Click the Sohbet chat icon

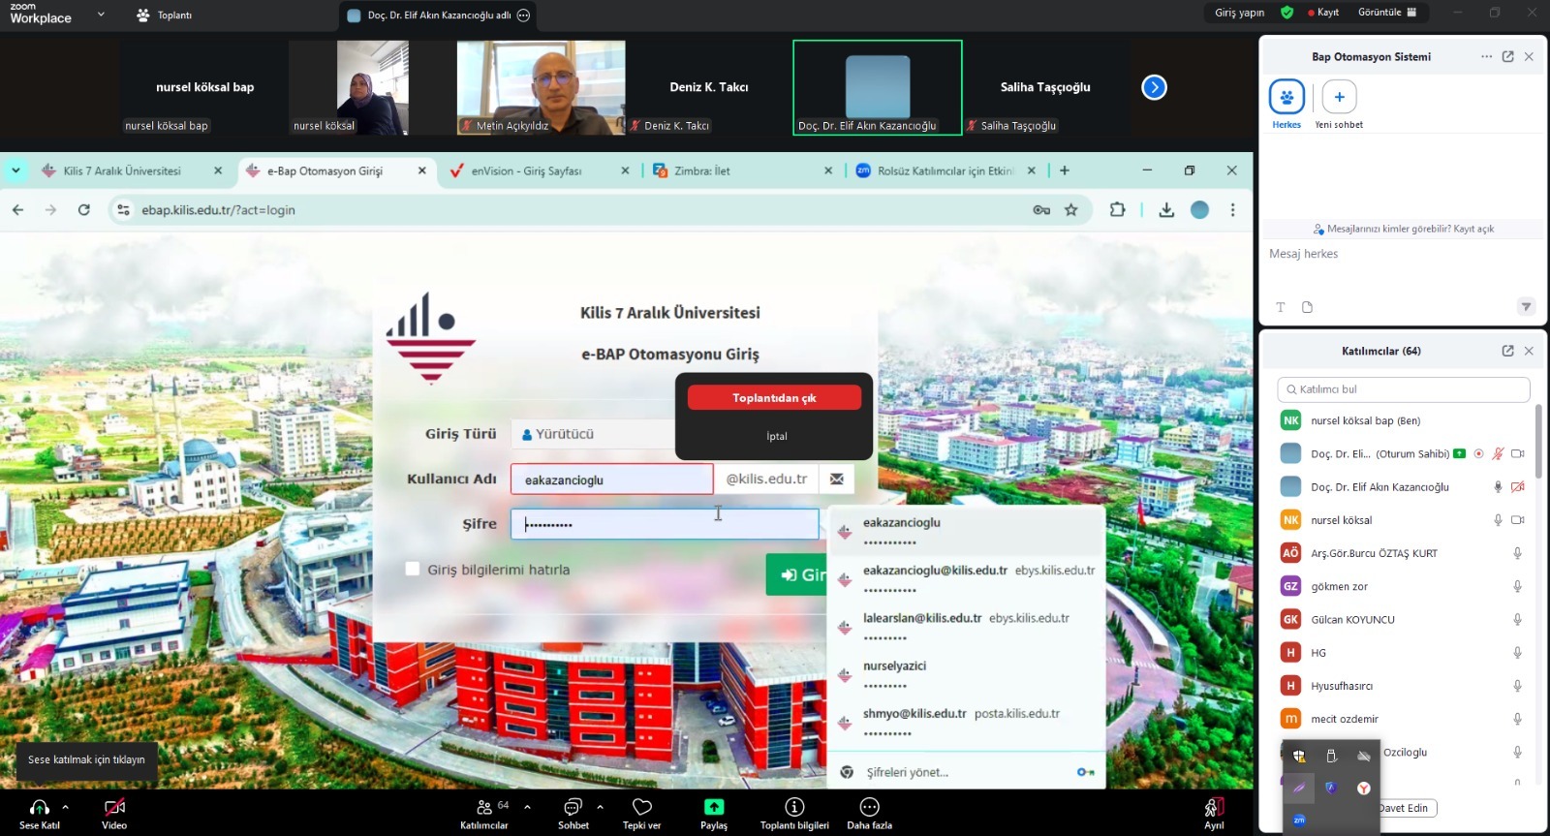(573, 807)
